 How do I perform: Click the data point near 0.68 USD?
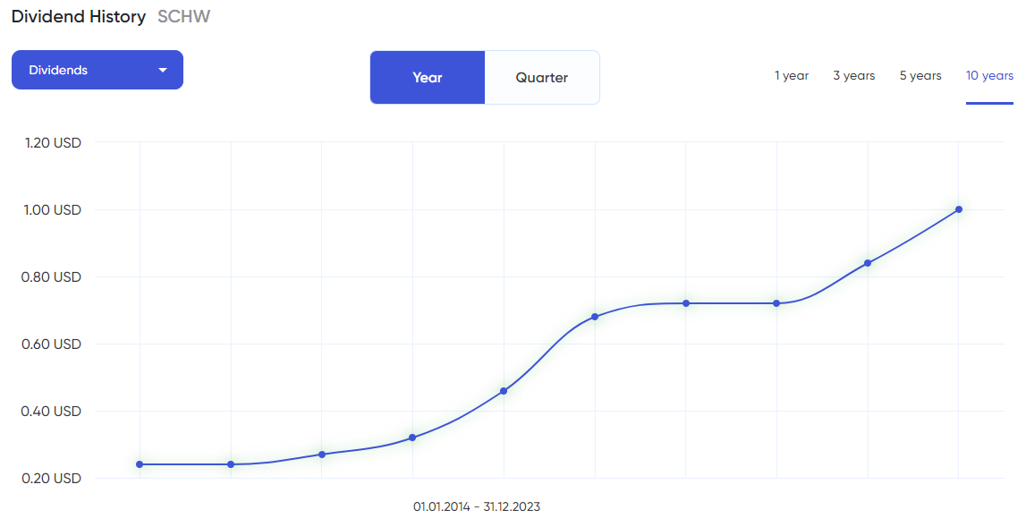pyautogui.click(x=595, y=317)
